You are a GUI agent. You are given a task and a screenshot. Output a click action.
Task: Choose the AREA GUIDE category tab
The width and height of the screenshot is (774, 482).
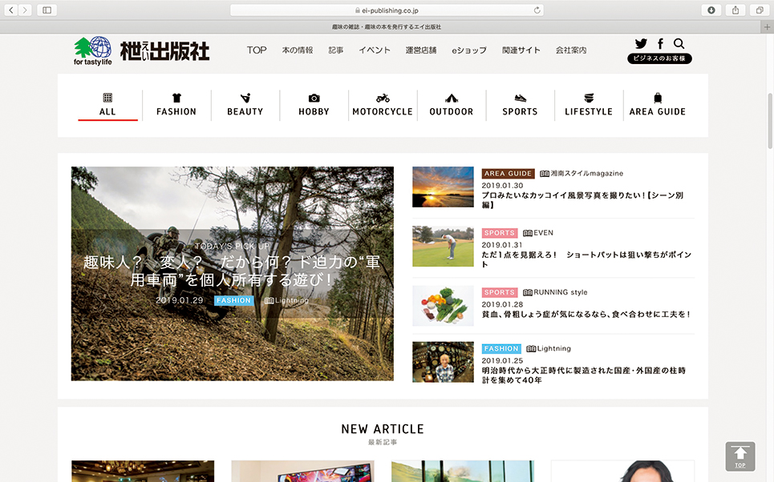click(x=657, y=105)
